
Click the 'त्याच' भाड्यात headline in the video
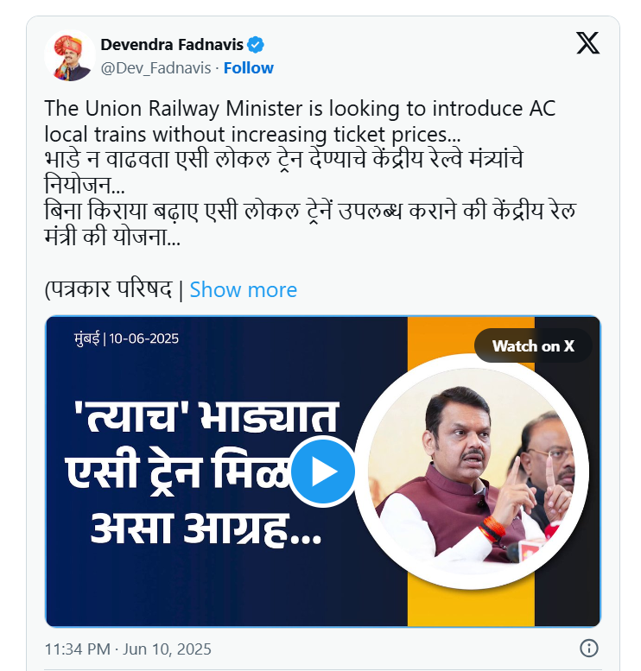point(206,416)
